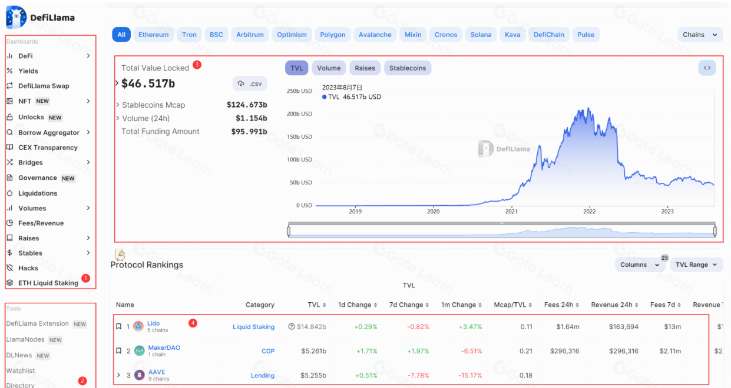Open the Columns dropdown menu
This screenshot has height=388, width=731.
pyautogui.click(x=640, y=265)
